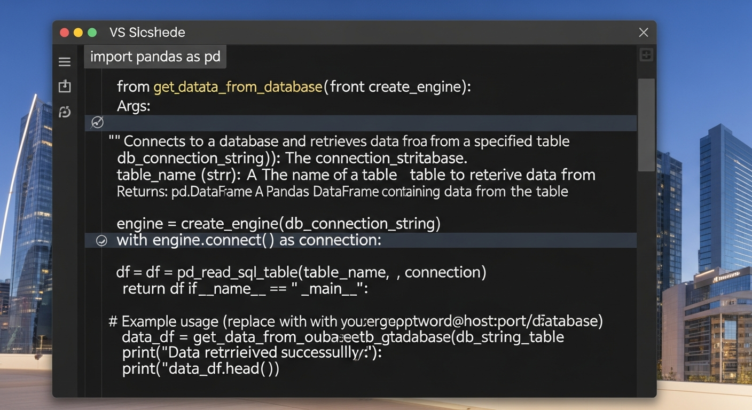The height and width of the screenshot is (410, 752).
Task: Select the sync/refresh icon in the sidebar
Action: click(x=64, y=112)
